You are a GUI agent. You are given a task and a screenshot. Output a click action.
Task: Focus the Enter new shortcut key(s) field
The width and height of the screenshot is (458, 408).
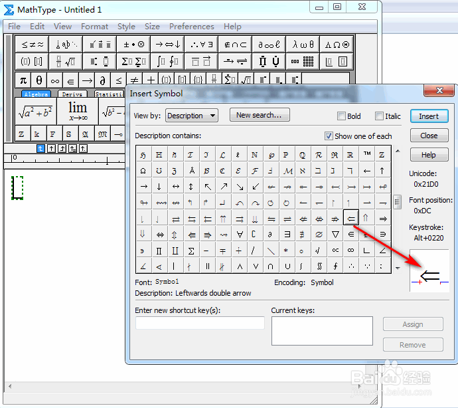(200, 323)
